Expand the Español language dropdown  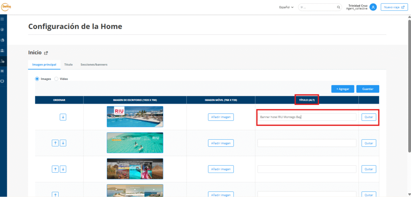(286, 7)
